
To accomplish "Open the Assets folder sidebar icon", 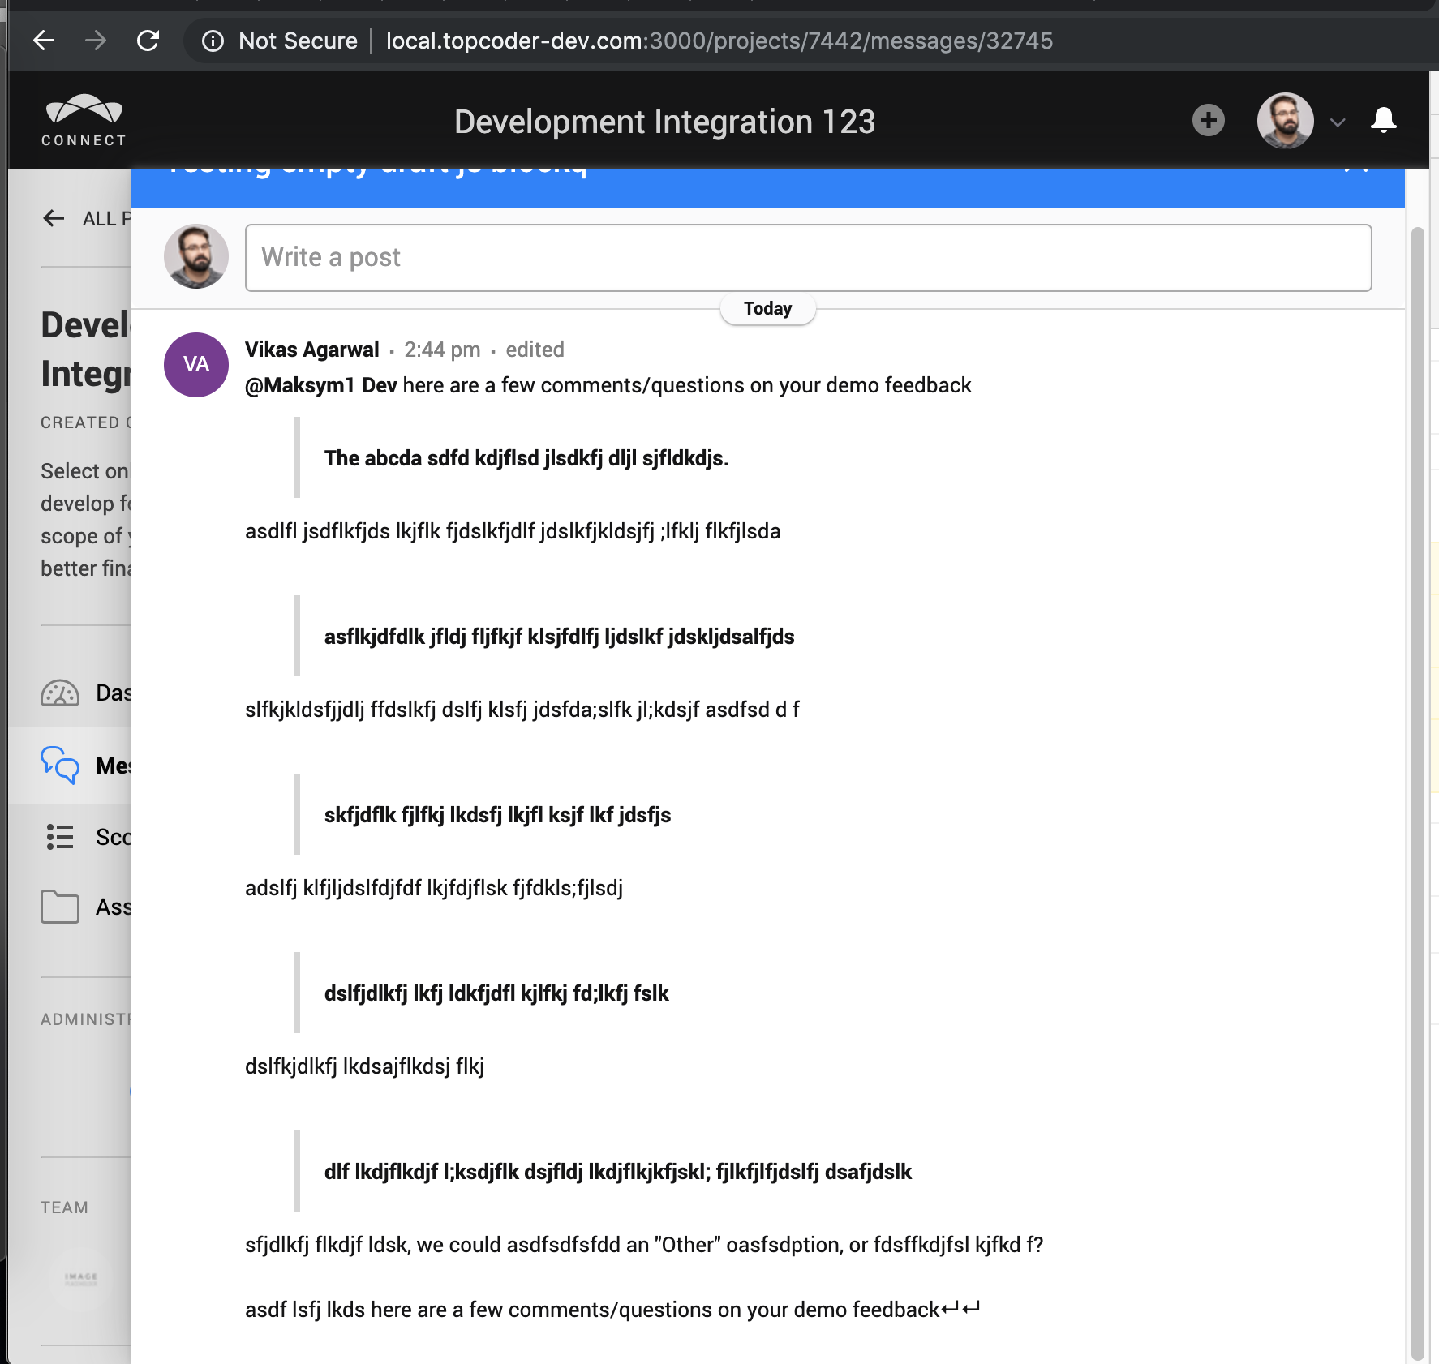I will 60,907.
